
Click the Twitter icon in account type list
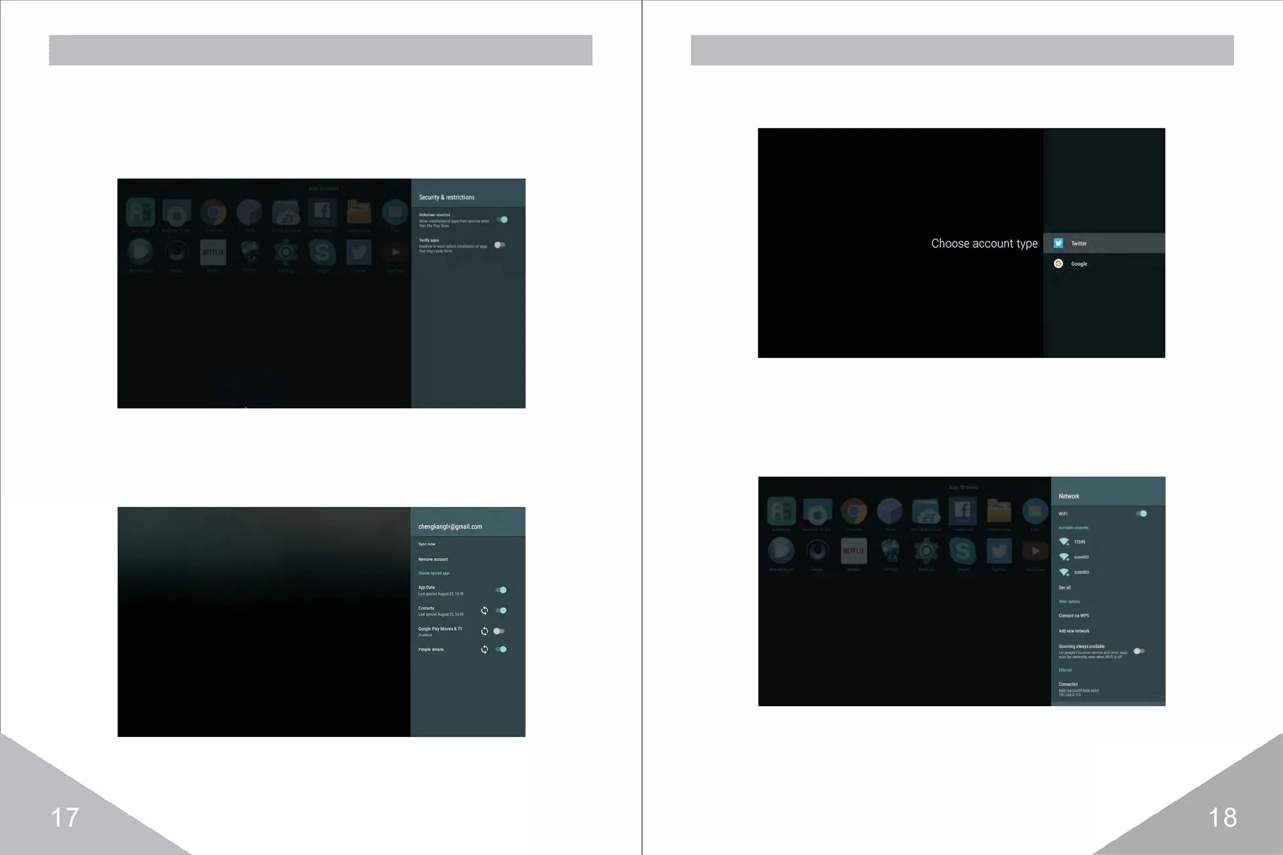[1058, 243]
